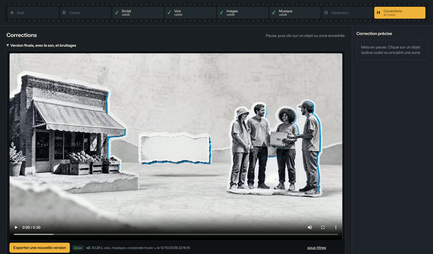This screenshot has width=433, height=254.
Task: Mute the video volume
Action: click(310, 228)
